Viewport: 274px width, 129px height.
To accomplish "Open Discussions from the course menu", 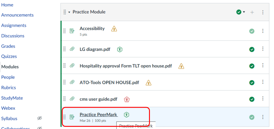I will (x=13, y=36).
